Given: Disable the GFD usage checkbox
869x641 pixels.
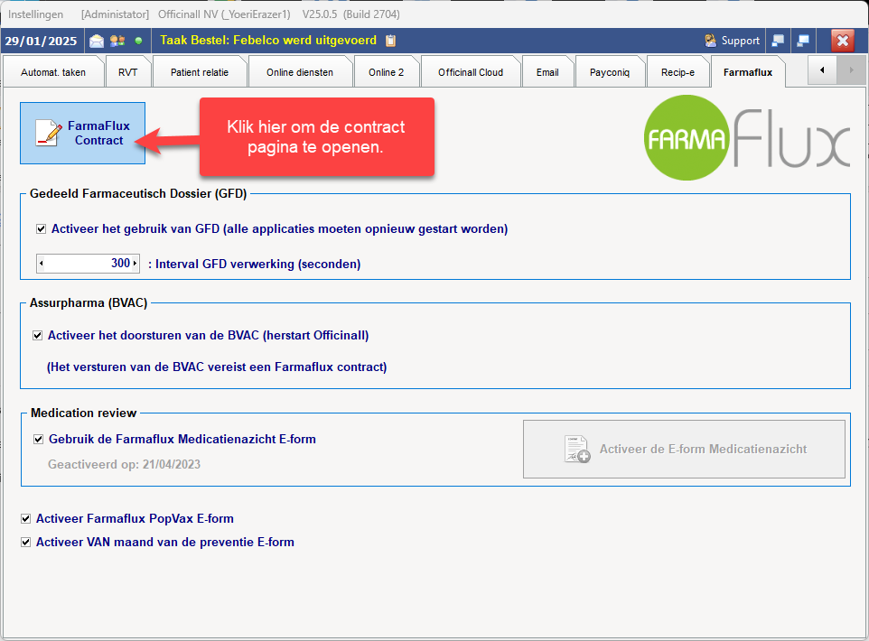Looking at the screenshot, I should click(x=42, y=229).
